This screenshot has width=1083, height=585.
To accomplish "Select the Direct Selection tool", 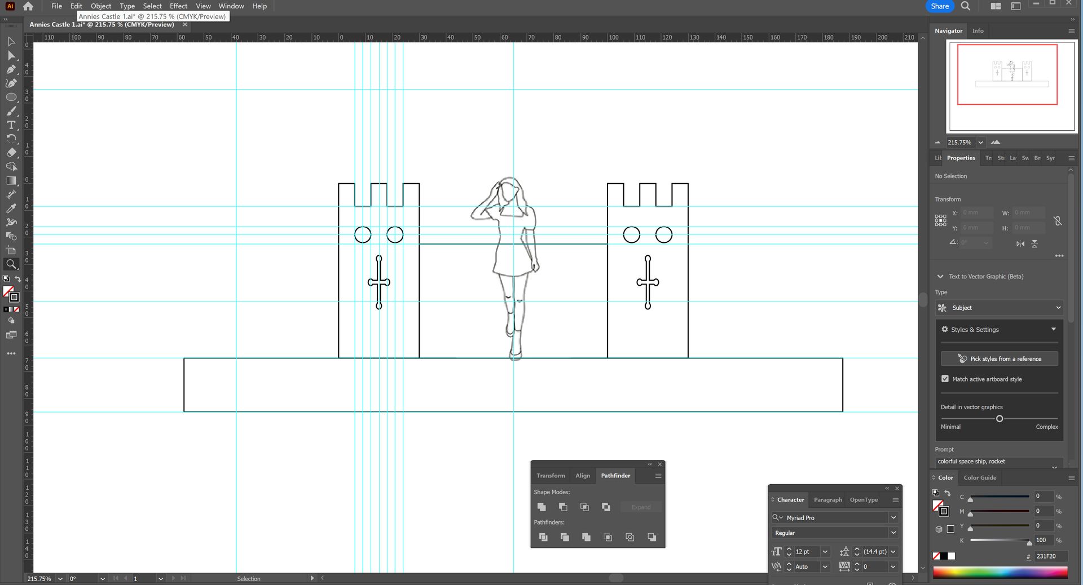I will (x=11, y=56).
